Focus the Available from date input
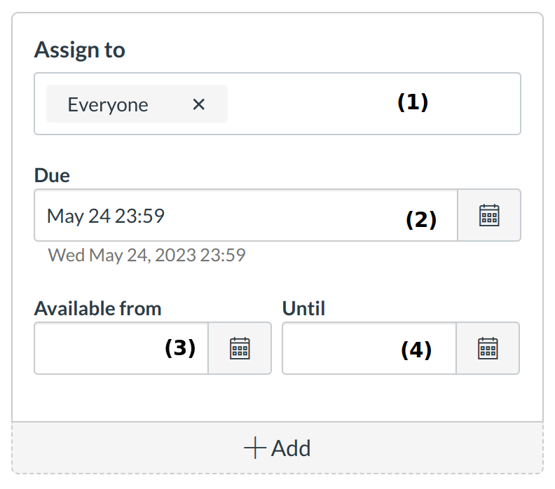The image size is (555, 489). click(98, 348)
